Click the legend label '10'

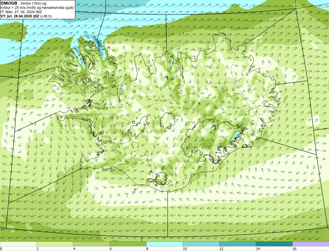pos(185,249)
